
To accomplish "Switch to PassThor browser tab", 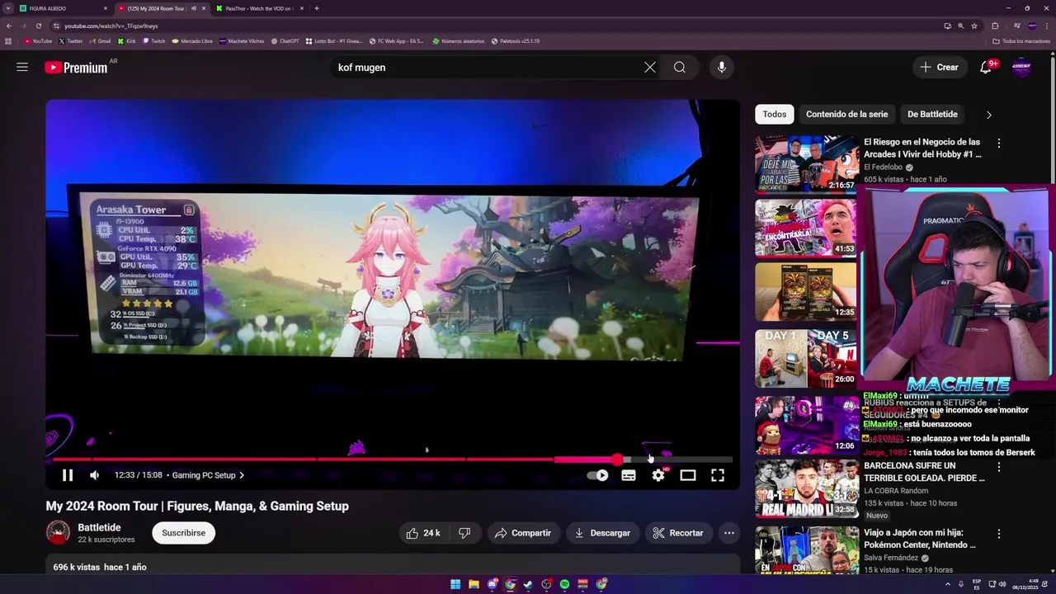I will coord(259,8).
